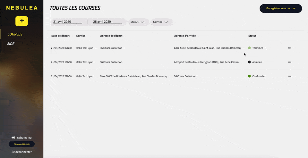The image size is (308, 158).
Task: Open options menu for the Terminée course
Action: (x=289, y=48)
